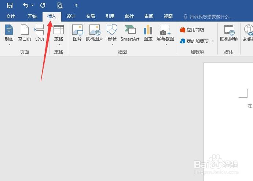Go to the 引用 (References) tab
253x181 pixels.
[x=110, y=16]
